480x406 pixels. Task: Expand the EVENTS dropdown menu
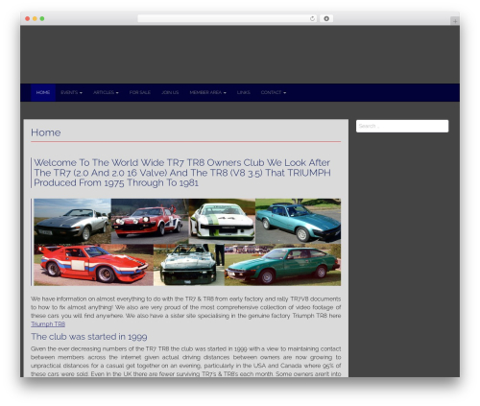pyautogui.click(x=71, y=92)
